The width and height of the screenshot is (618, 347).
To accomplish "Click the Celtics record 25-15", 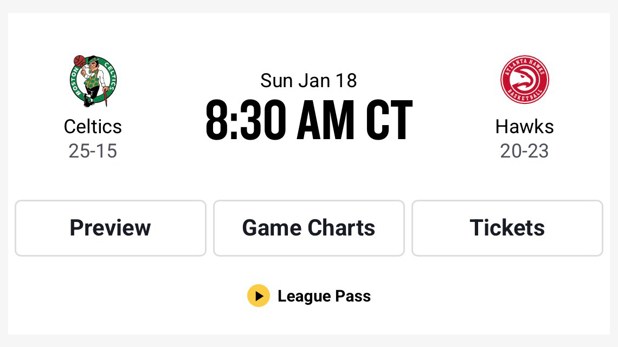I will coord(93,151).
